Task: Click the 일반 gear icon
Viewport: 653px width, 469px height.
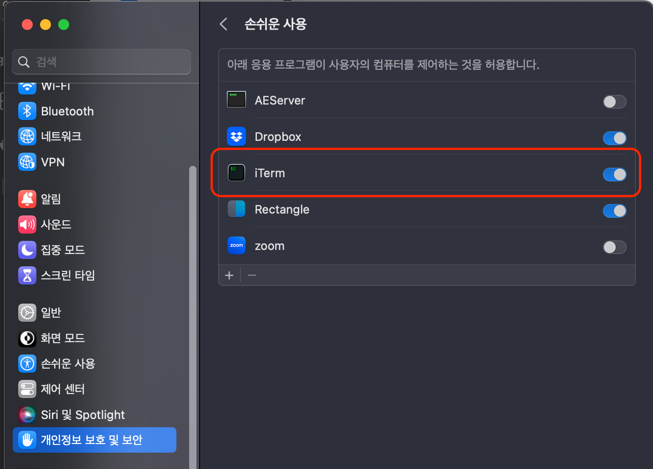Action: [x=27, y=313]
